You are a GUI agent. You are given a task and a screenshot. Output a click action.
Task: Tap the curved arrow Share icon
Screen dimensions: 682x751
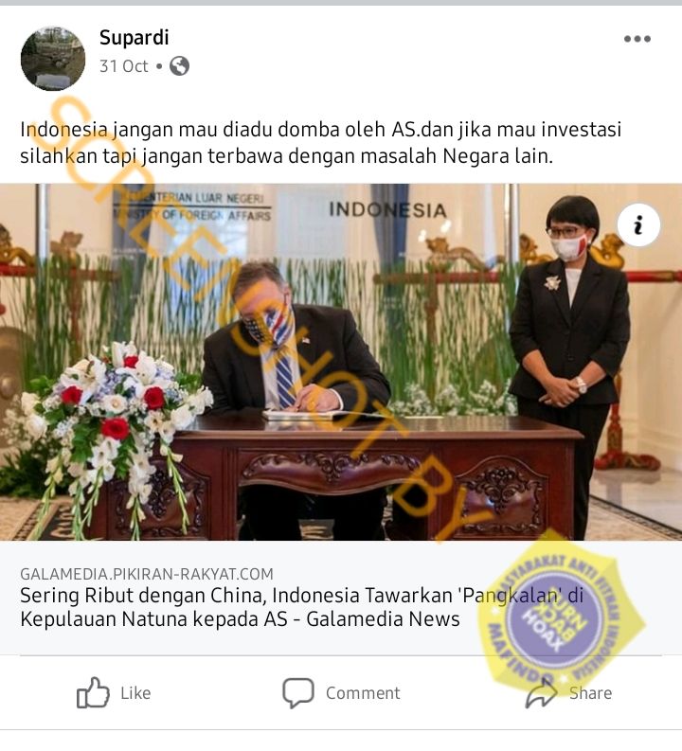[x=542, y=692]
